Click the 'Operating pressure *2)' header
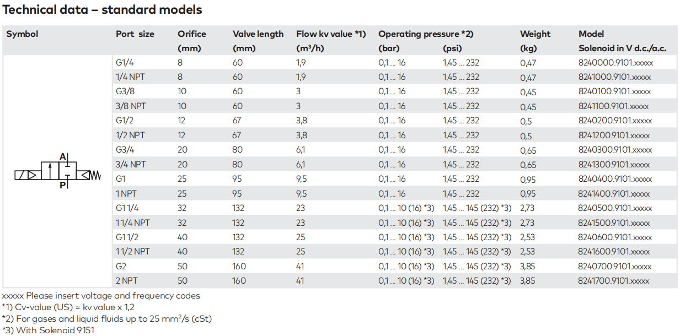The height and width of the screenshot is (336, 680). coord(426,34)
